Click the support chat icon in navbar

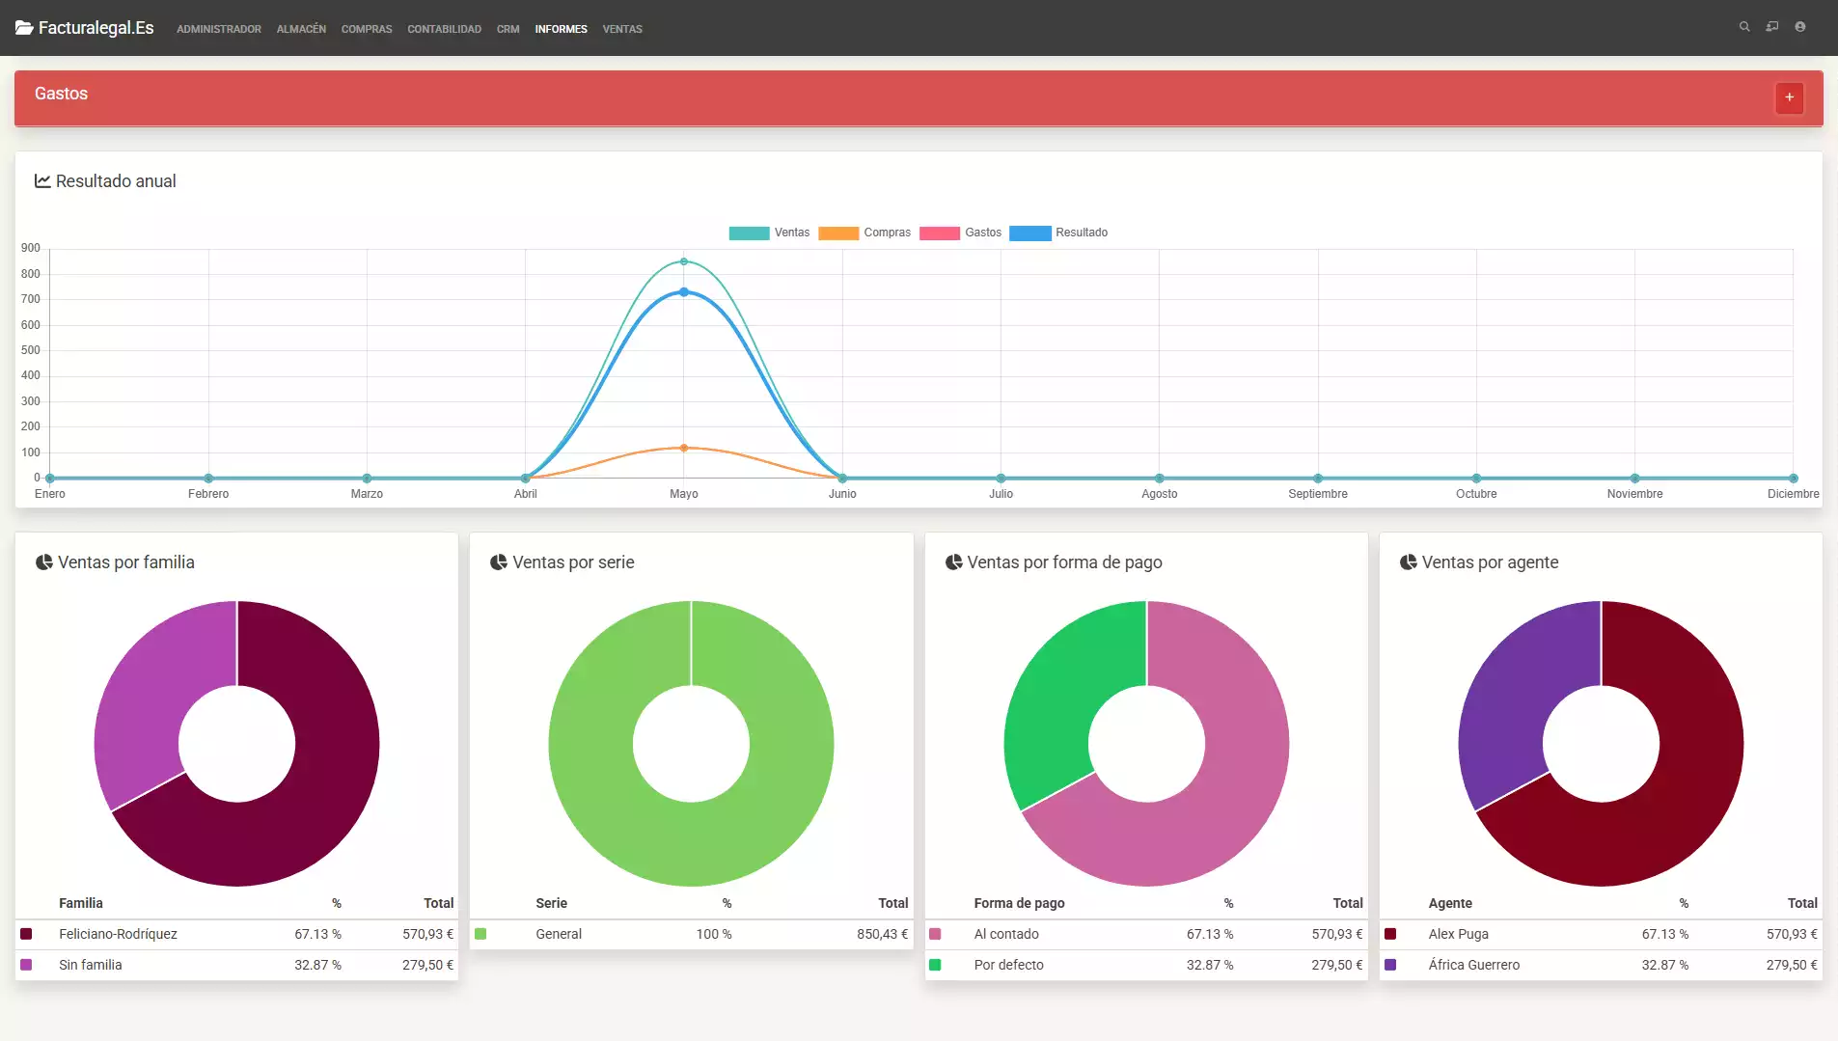1772,27
